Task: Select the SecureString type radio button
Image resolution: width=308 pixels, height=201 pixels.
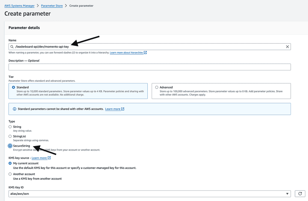Action: pyautogui.click(x=10, y=146)
